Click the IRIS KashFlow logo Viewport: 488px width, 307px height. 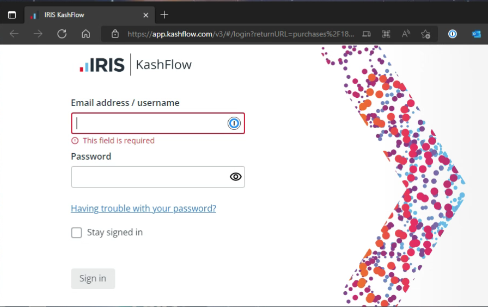[x=136, y=65]
